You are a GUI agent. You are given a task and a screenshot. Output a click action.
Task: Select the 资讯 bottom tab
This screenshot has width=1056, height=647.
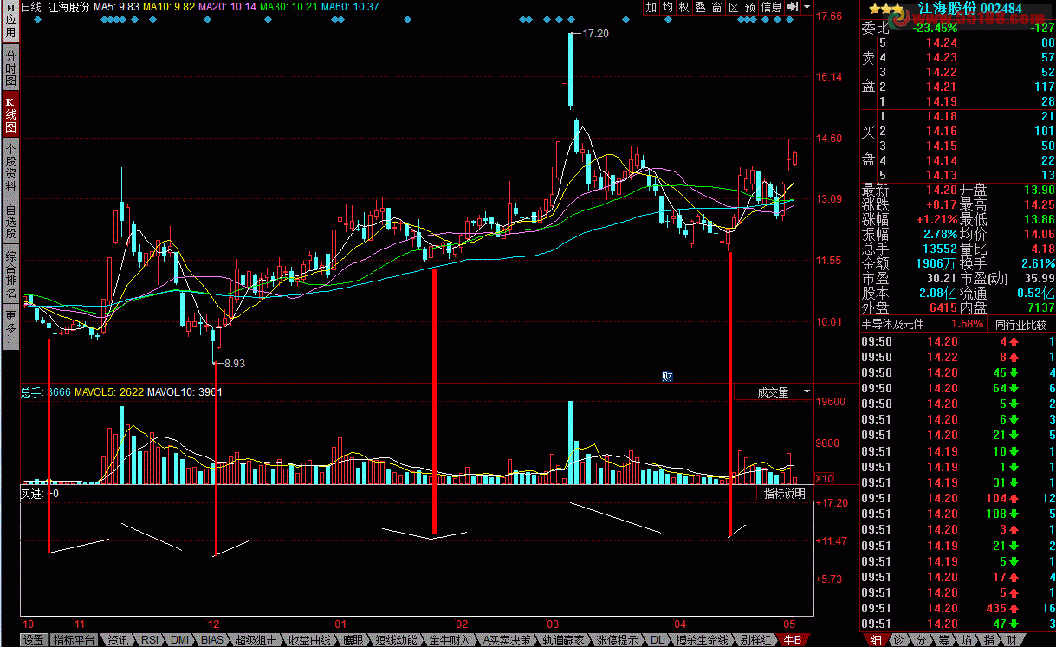(118, 640)
